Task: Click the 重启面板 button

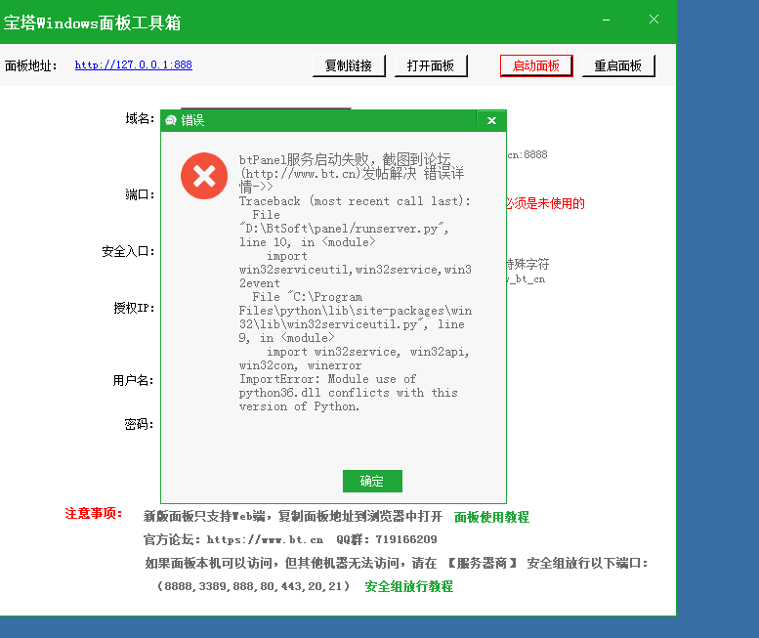Action: [618, 65]
